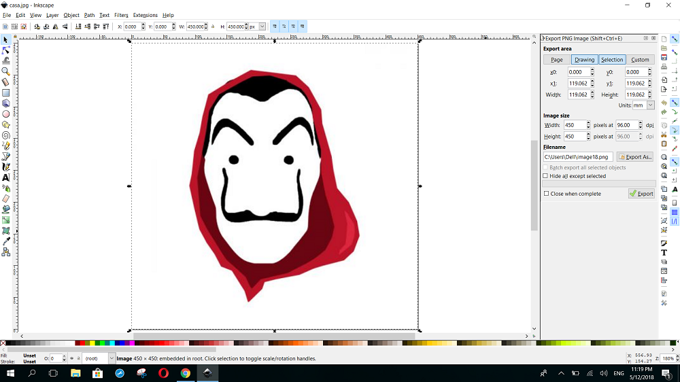The width and height of the screenshot is (680, 382).
Task: Select the Paint Bucket fill tool
Action: (5, 209)
